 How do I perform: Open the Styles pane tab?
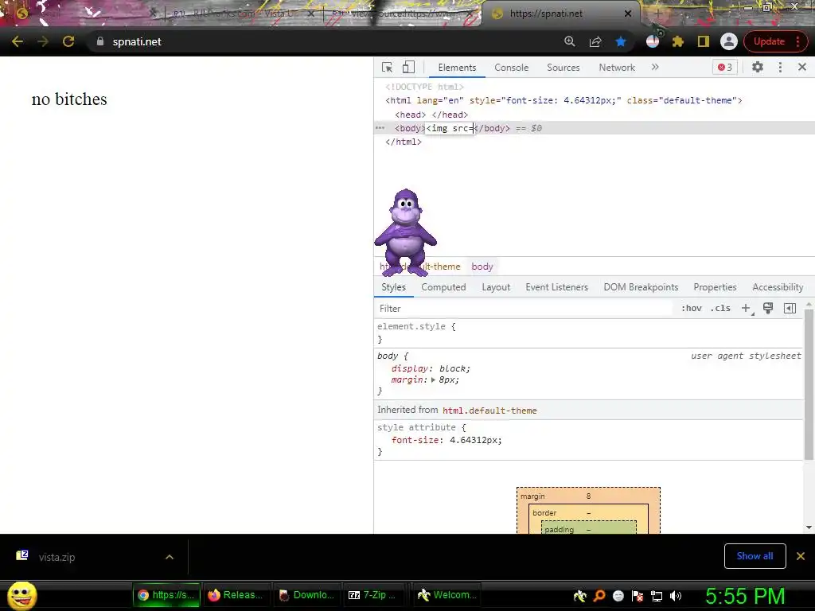coord(393,287)
